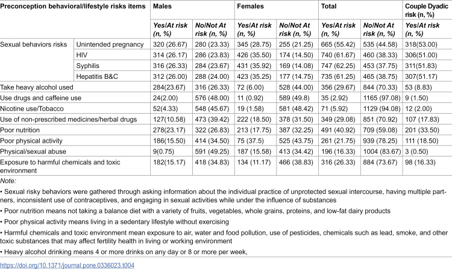The width and height of the screenshot is (452, 269).
Task: Select the Unintended pregnancy row label
Action: coord(110,45)
